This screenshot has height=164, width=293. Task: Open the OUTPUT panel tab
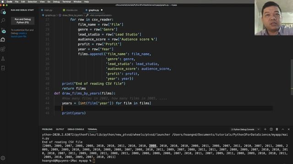point(60,129)
